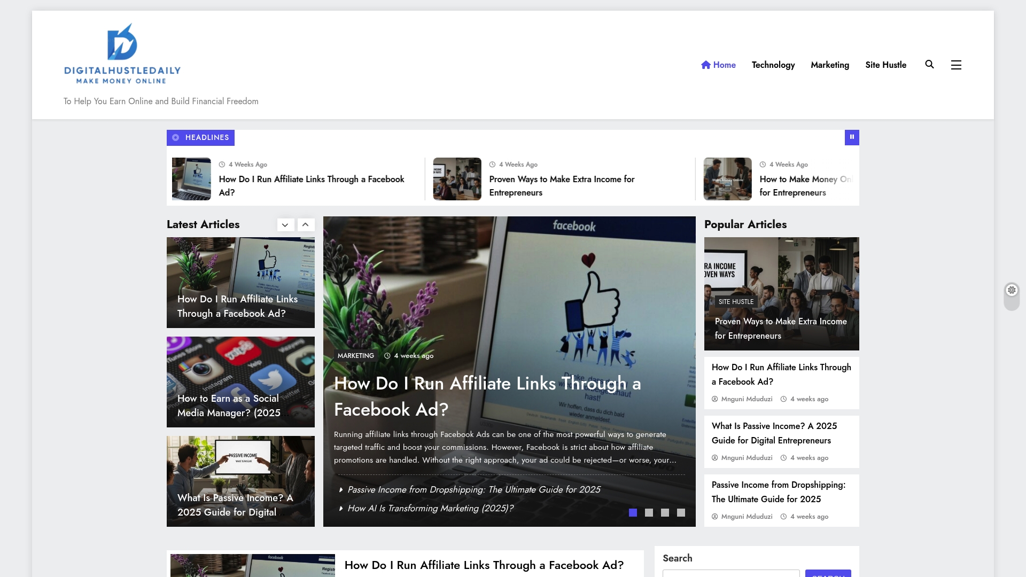Screen dimensions: 1026x577
Task: Click the Search widget heading
Action: coord(678,558)
